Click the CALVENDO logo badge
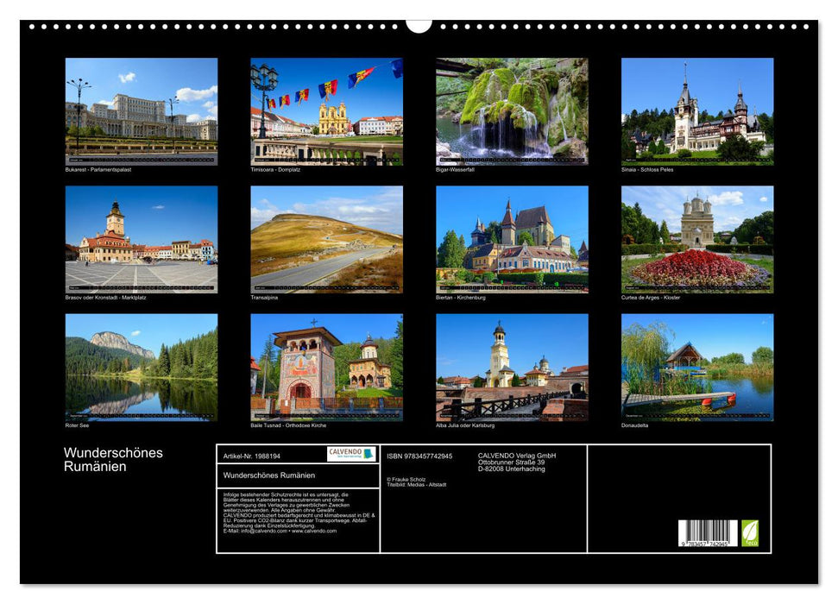 351,454
